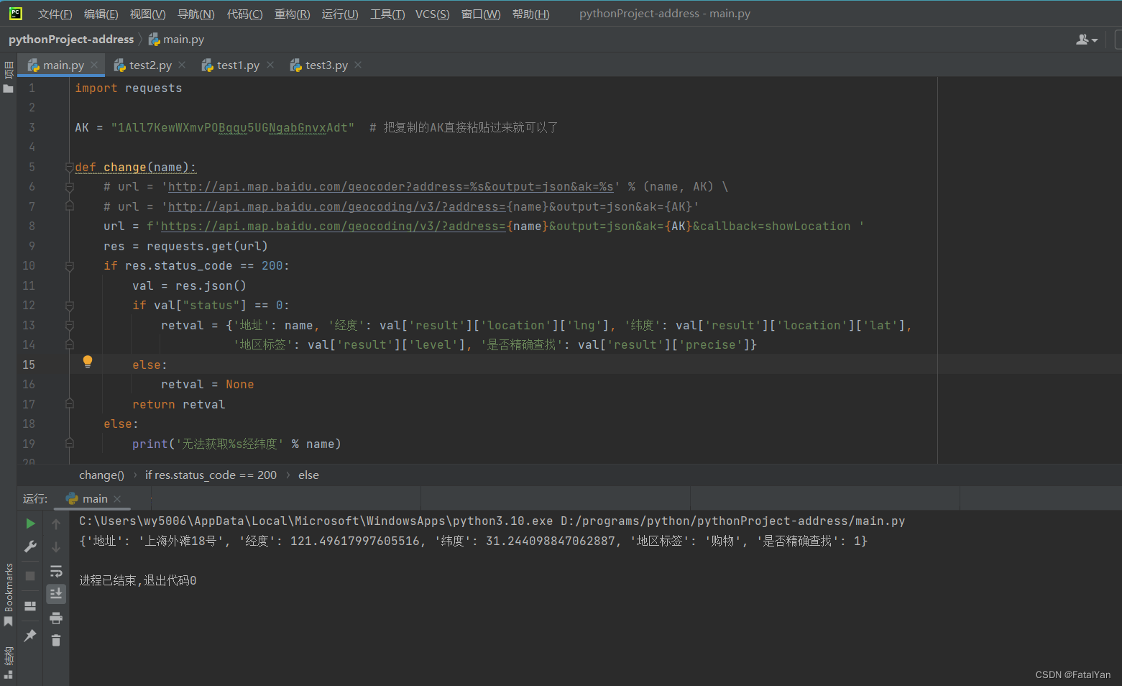Viewport: 1122px width, 686px height.
Task: Click 'retval = None' on line 16
Action: click(x=207, y=385)
